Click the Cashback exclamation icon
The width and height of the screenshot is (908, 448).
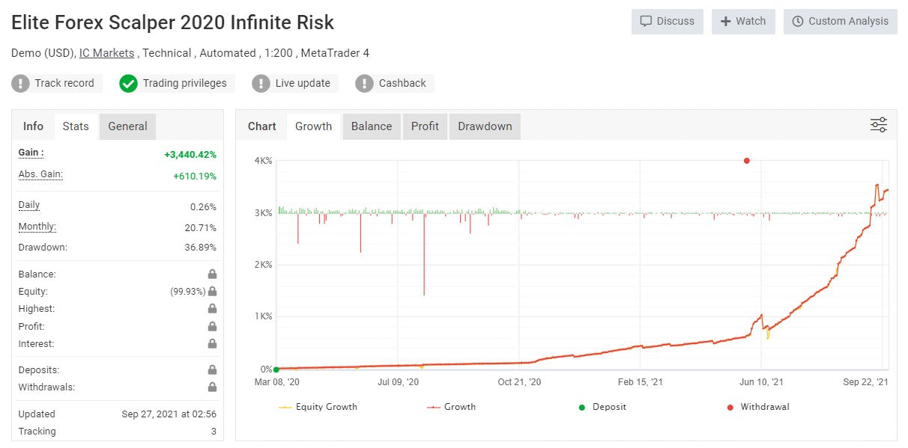(364, 83)
